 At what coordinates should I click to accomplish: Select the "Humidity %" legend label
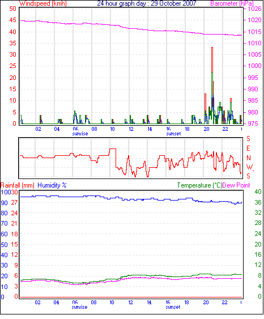(52, 185)
